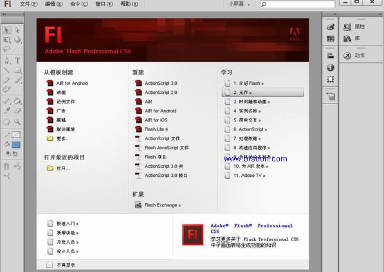Select the Bone tool
Screen dimensions: 384x272
click(6, 100)
